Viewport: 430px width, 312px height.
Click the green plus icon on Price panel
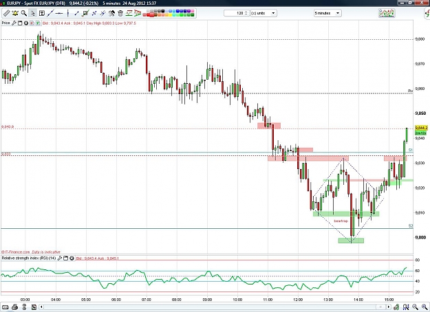pos(38,23)
